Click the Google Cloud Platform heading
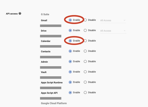Image resolution: width=148 pixels, height=107 pixels. tap(54, 103)
